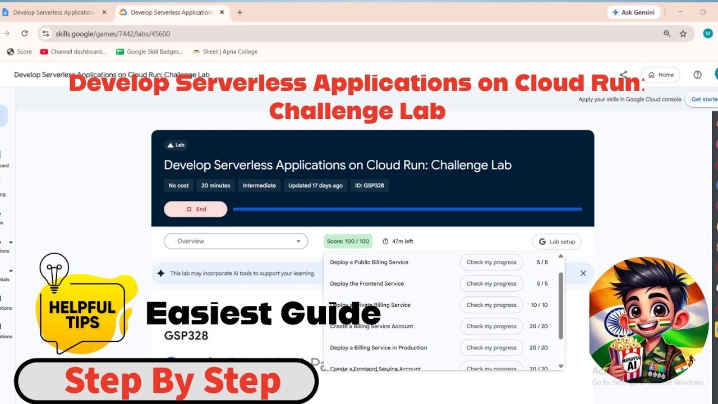Check progress for Create a Billing Service Account

click(x=491, y=326)
